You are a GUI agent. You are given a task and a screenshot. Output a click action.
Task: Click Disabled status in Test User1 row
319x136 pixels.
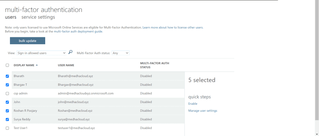pyautogui.click(x=146, y=128)
